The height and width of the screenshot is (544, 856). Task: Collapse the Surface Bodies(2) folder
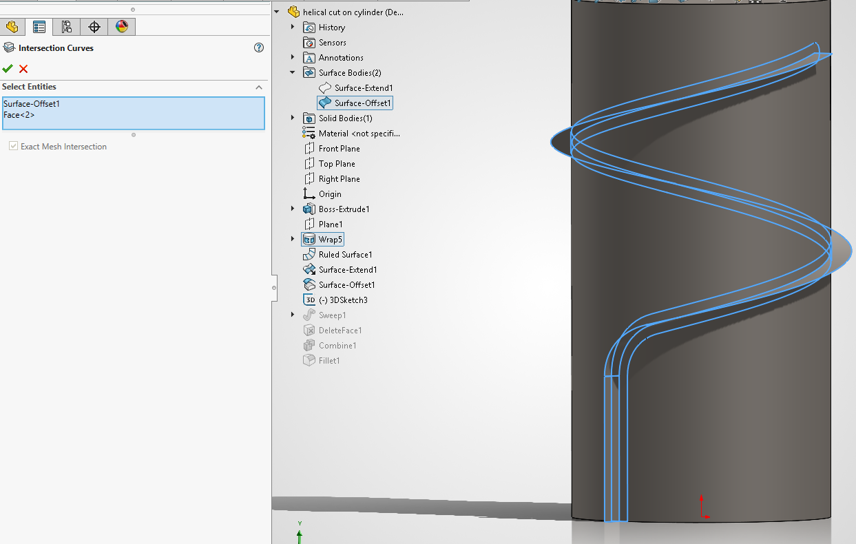point(293,72)
